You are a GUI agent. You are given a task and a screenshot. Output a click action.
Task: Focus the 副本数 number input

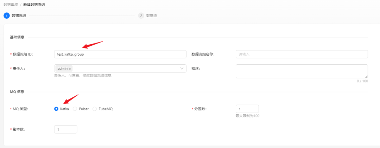[65, 129]
